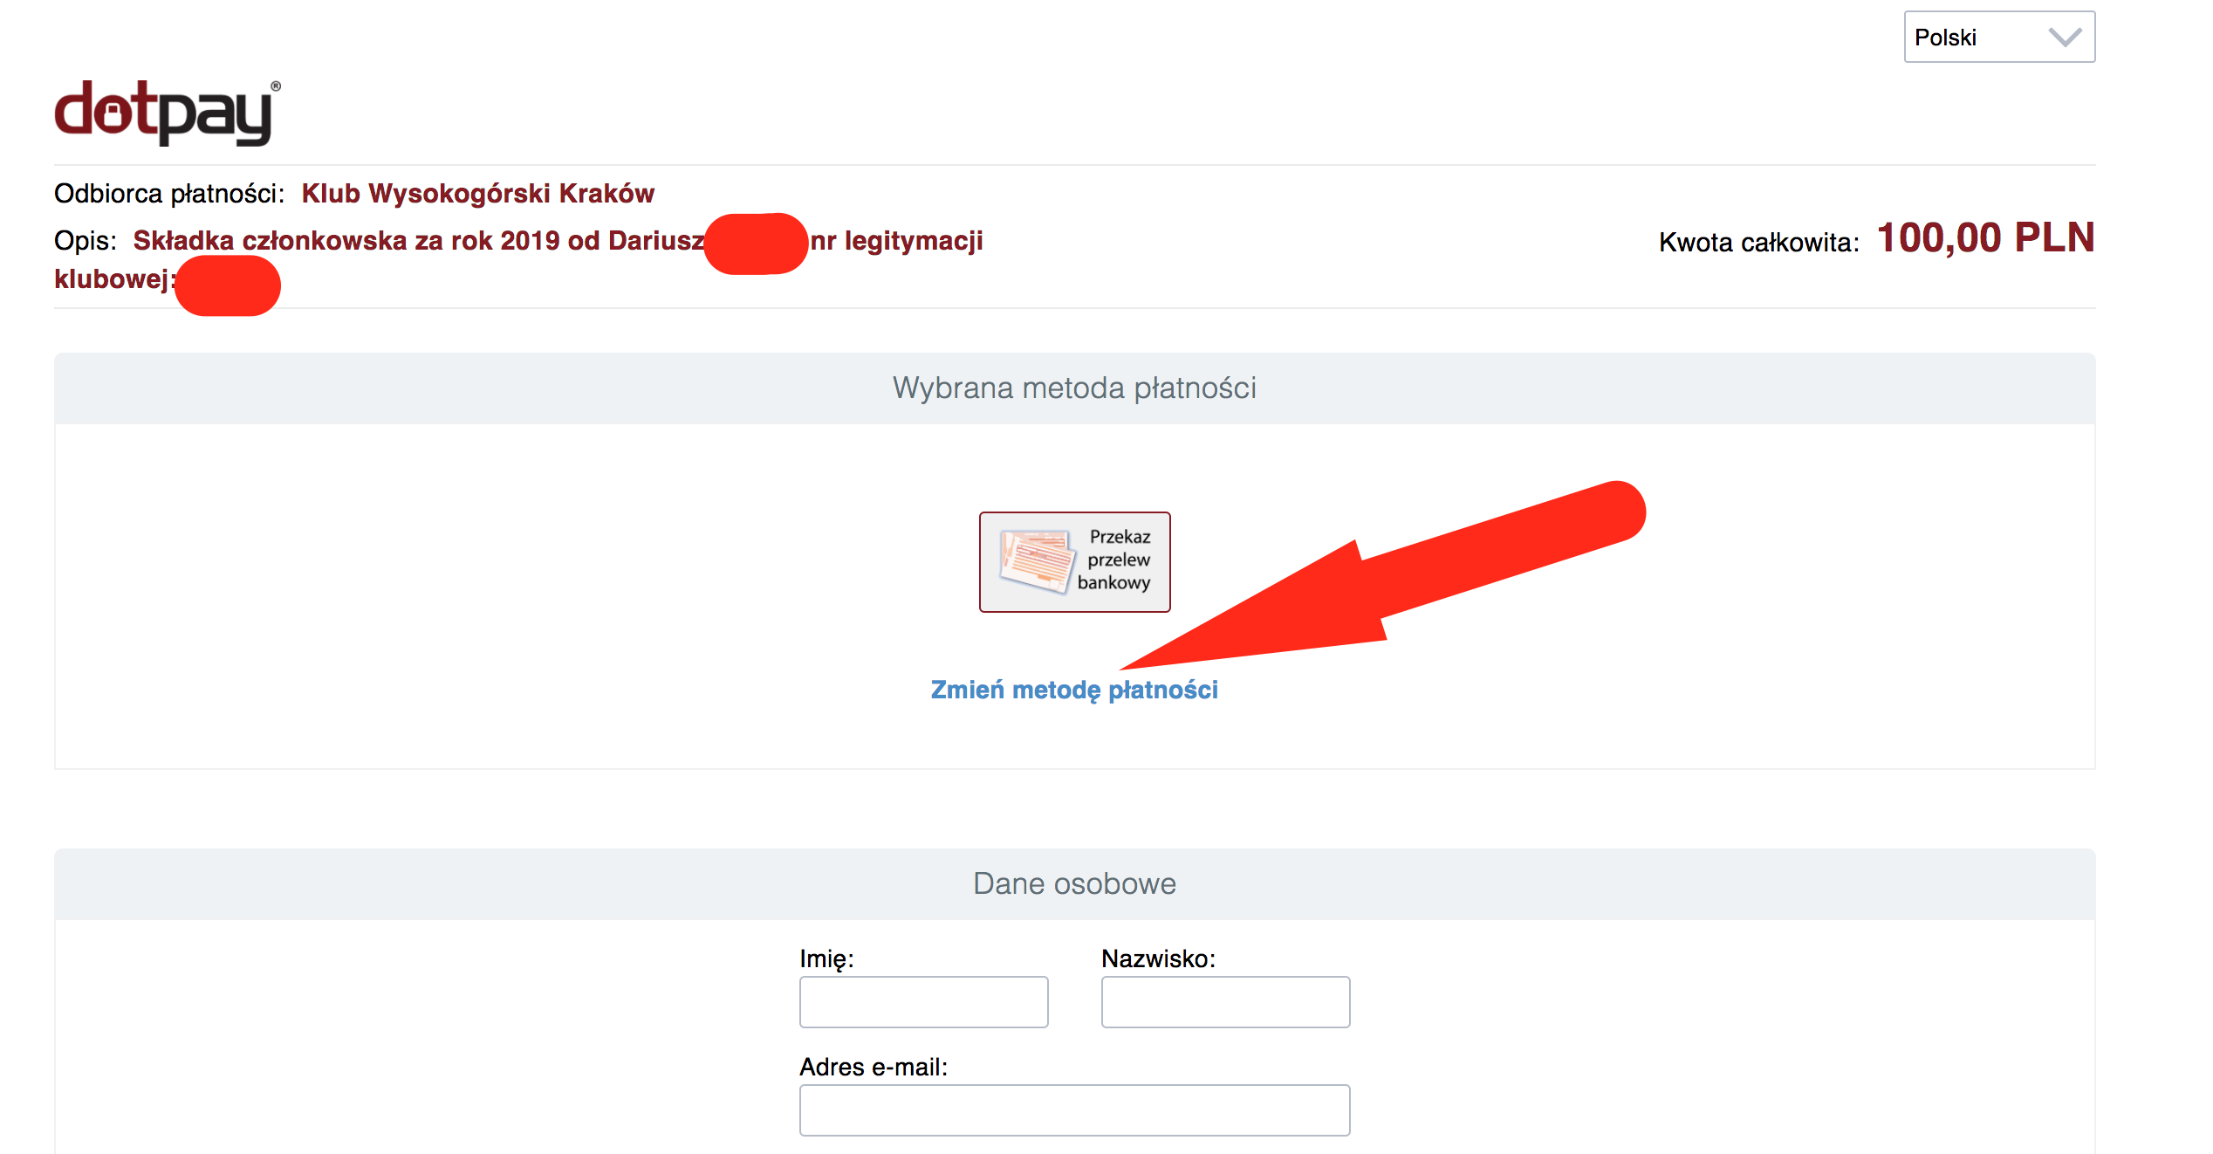
Task: Click the 100,00 PLN total amount
Action: [x=1985, y=237]
